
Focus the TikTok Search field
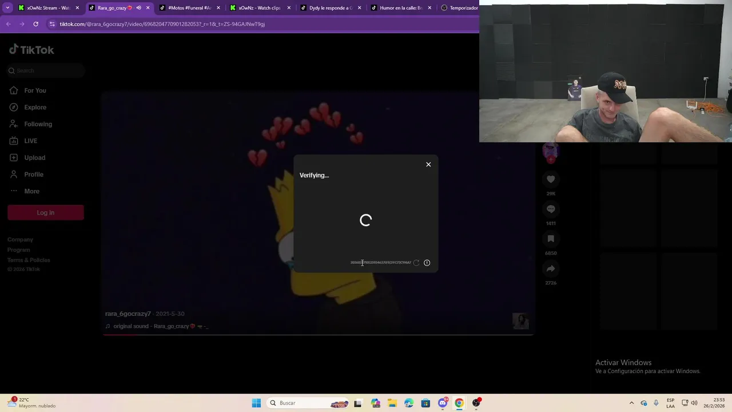coord(46,70)
